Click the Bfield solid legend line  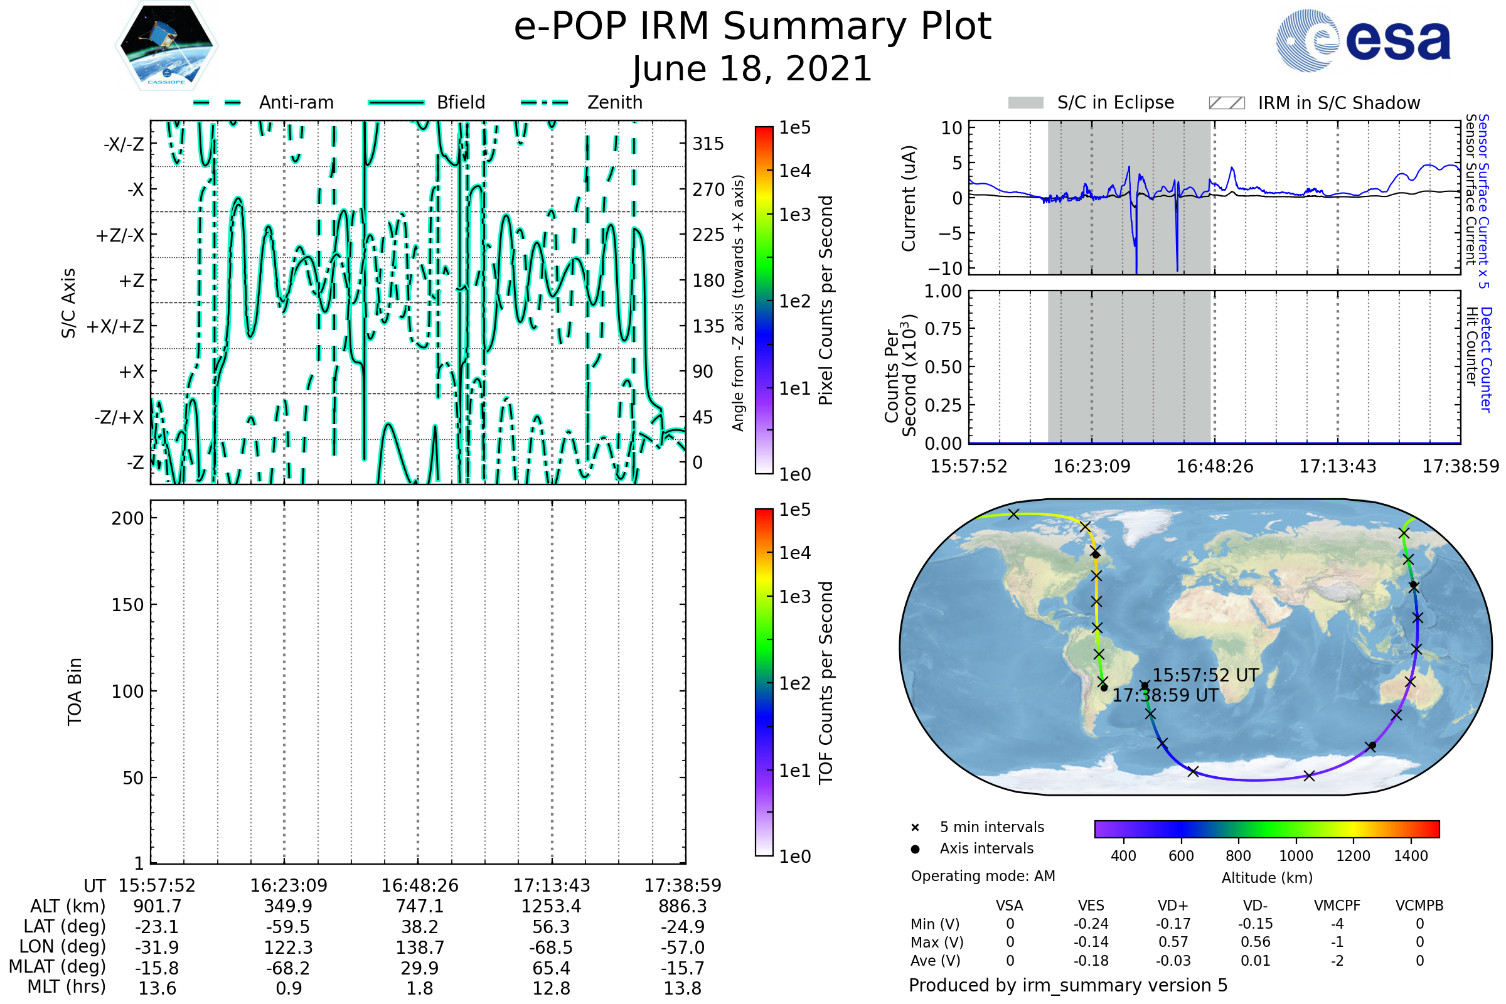click(x=396, y=102)
